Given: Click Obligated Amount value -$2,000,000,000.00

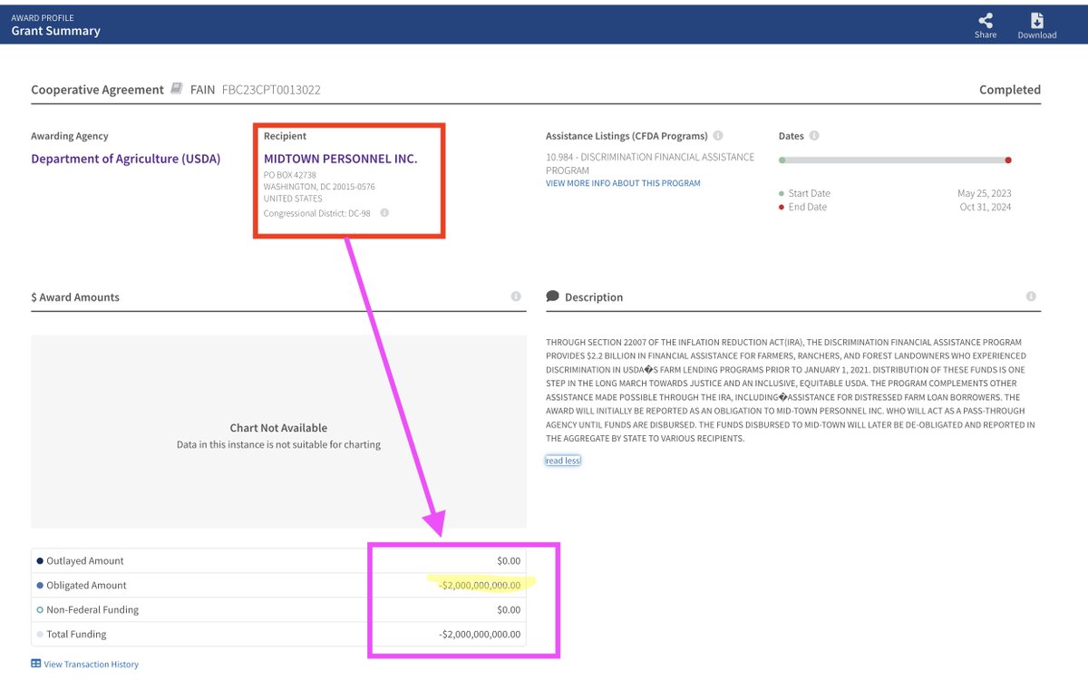Looking at the screenshot, I should [x=480, y=586].
